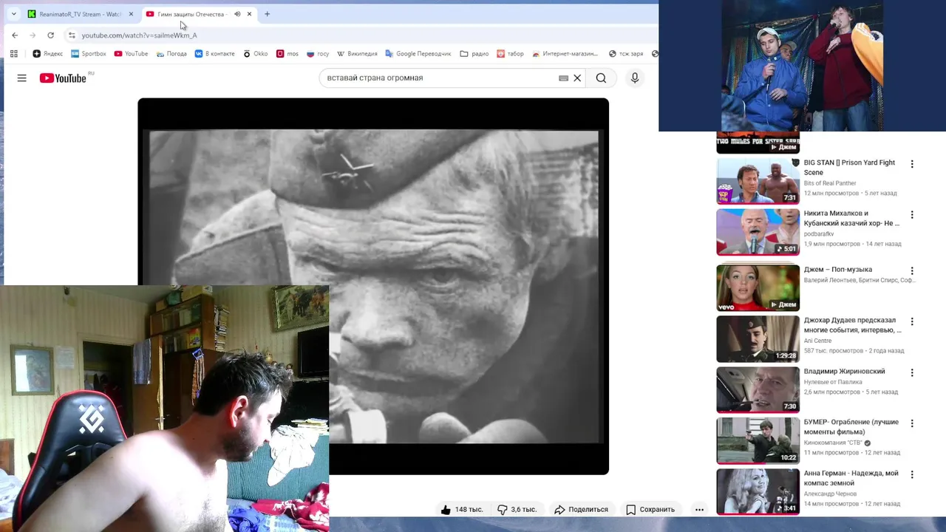The width and height of the screenshot is (946, 532).
Task: Open the госу bookmark
Action: click(x=318, y=54)
